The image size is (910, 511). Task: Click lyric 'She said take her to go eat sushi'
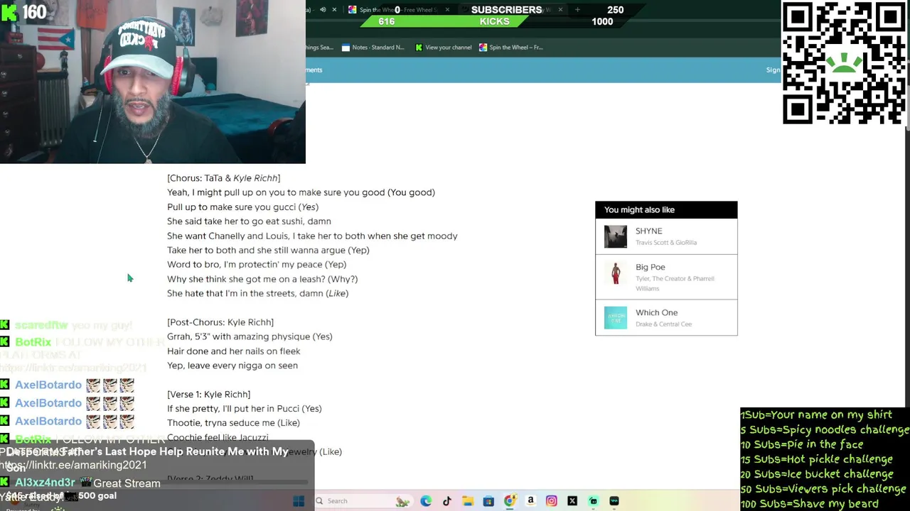tap(249, 221)
